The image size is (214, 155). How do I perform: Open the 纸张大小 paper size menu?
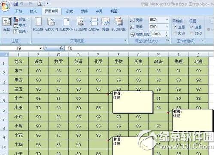coord(66,25)
